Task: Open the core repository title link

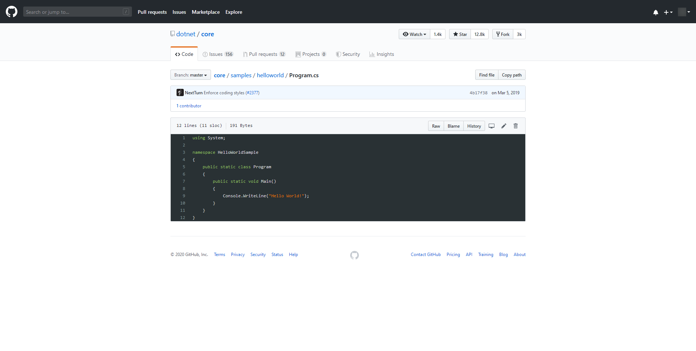Action: [208, 34]
